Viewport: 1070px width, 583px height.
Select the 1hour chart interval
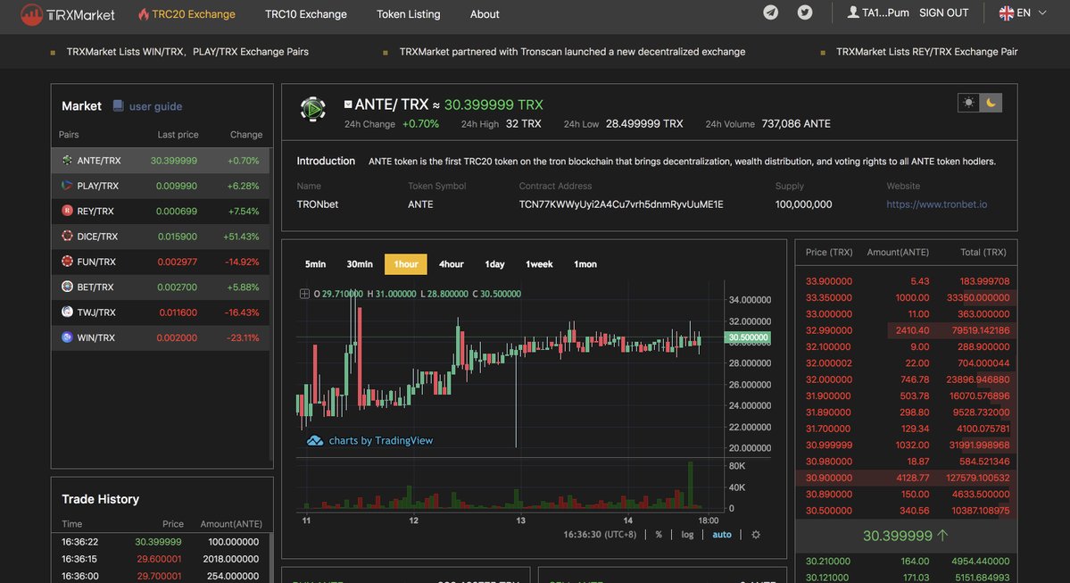point(406,264)
